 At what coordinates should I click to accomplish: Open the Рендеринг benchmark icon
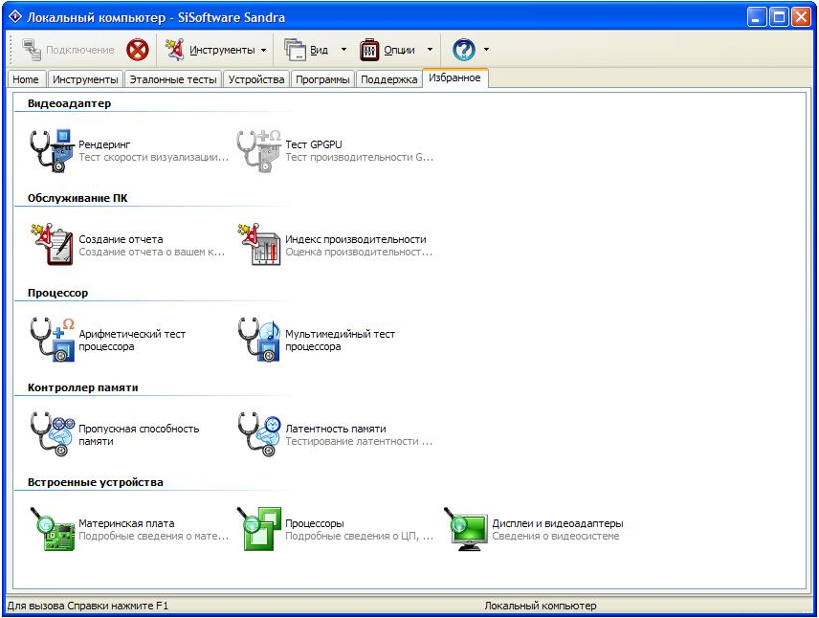(52, 151)
